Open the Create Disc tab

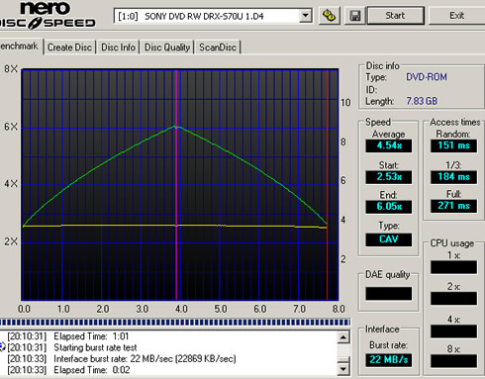[x=69, y=47]
